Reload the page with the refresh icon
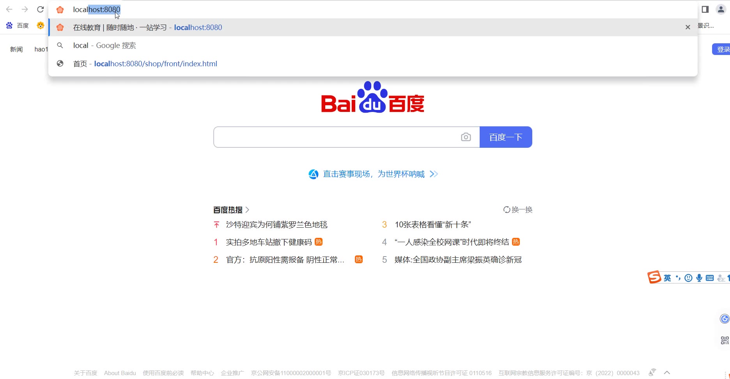This screenshot has height=379, width=730. coord(41,9)
